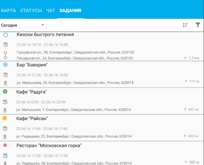
Task: Switch to the КАРТА tab
Action: click(x=8, y=10)
